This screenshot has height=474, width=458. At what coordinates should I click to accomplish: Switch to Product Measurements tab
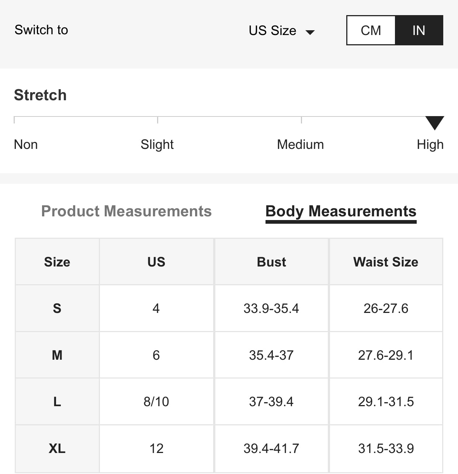(126, 211)
